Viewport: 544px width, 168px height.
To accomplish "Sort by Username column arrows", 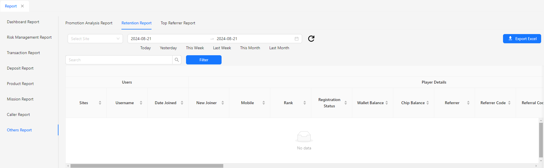I will [x=141, y=103].
